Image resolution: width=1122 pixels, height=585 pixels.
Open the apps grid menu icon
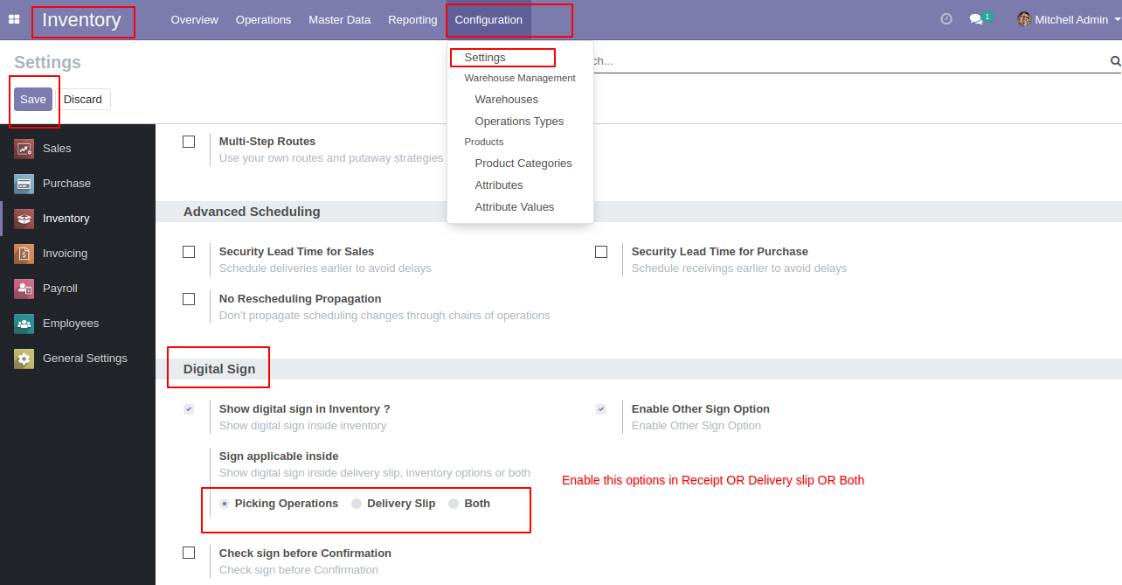(x=14, y=19)
